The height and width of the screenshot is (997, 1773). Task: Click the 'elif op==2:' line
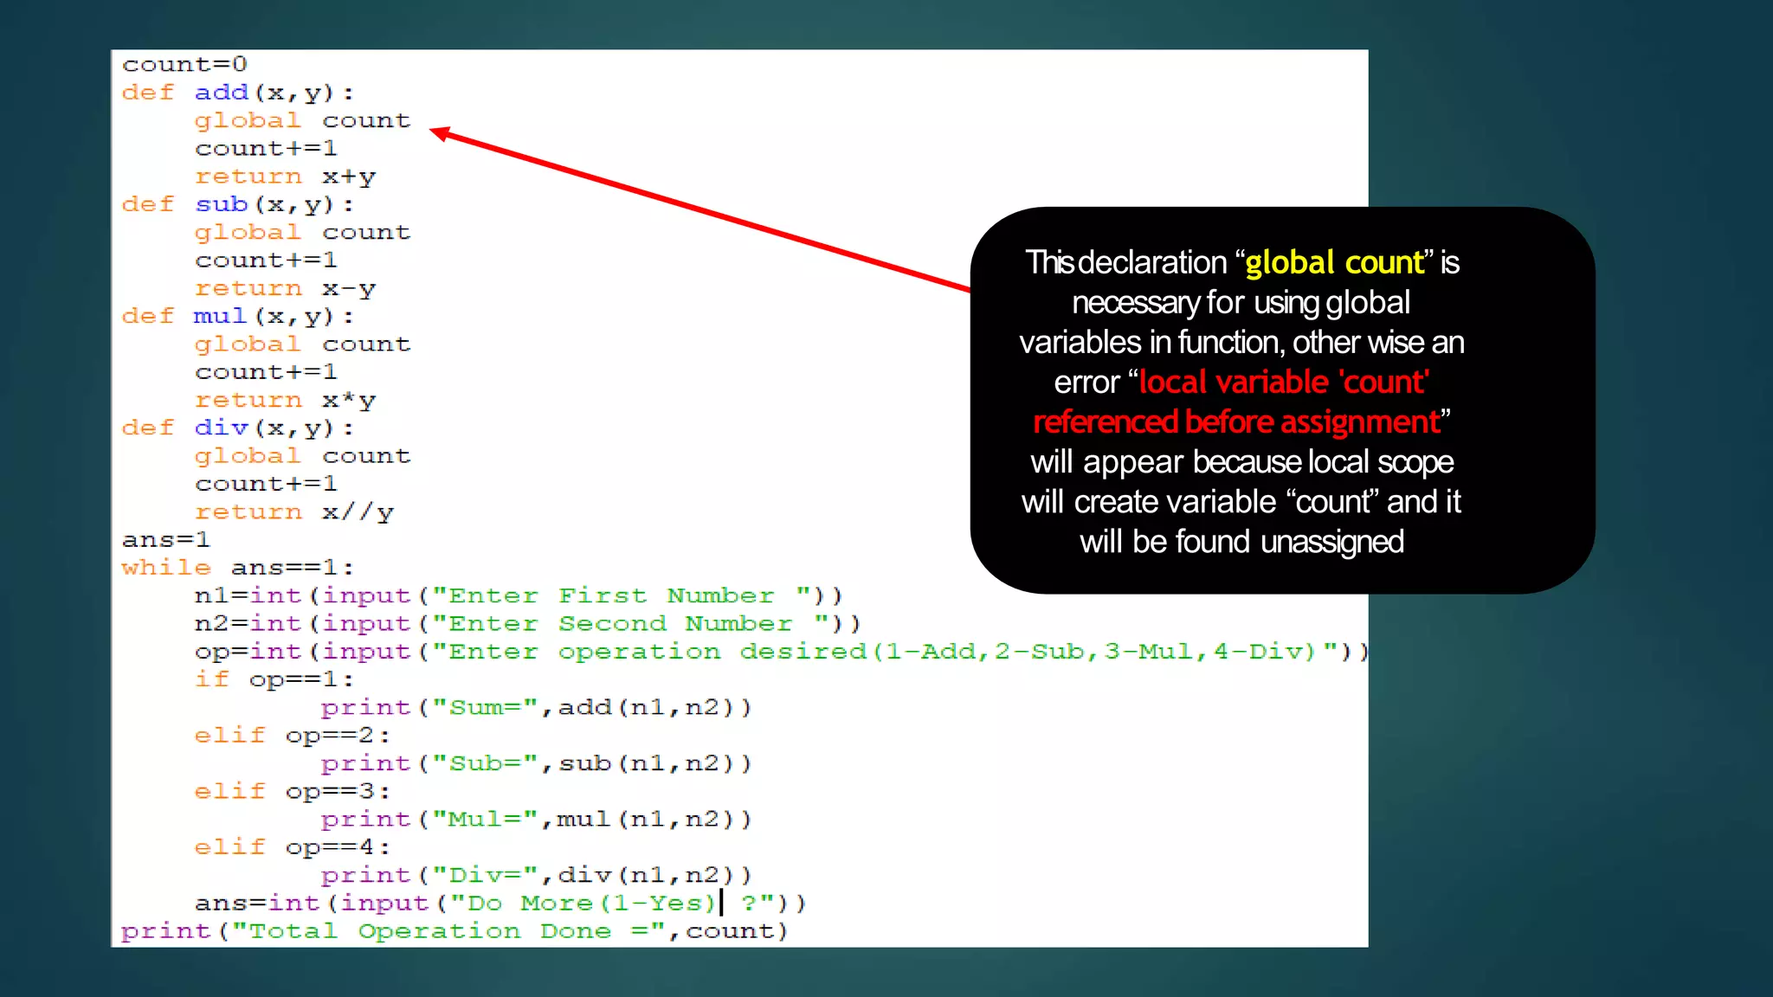pos(293,736)
